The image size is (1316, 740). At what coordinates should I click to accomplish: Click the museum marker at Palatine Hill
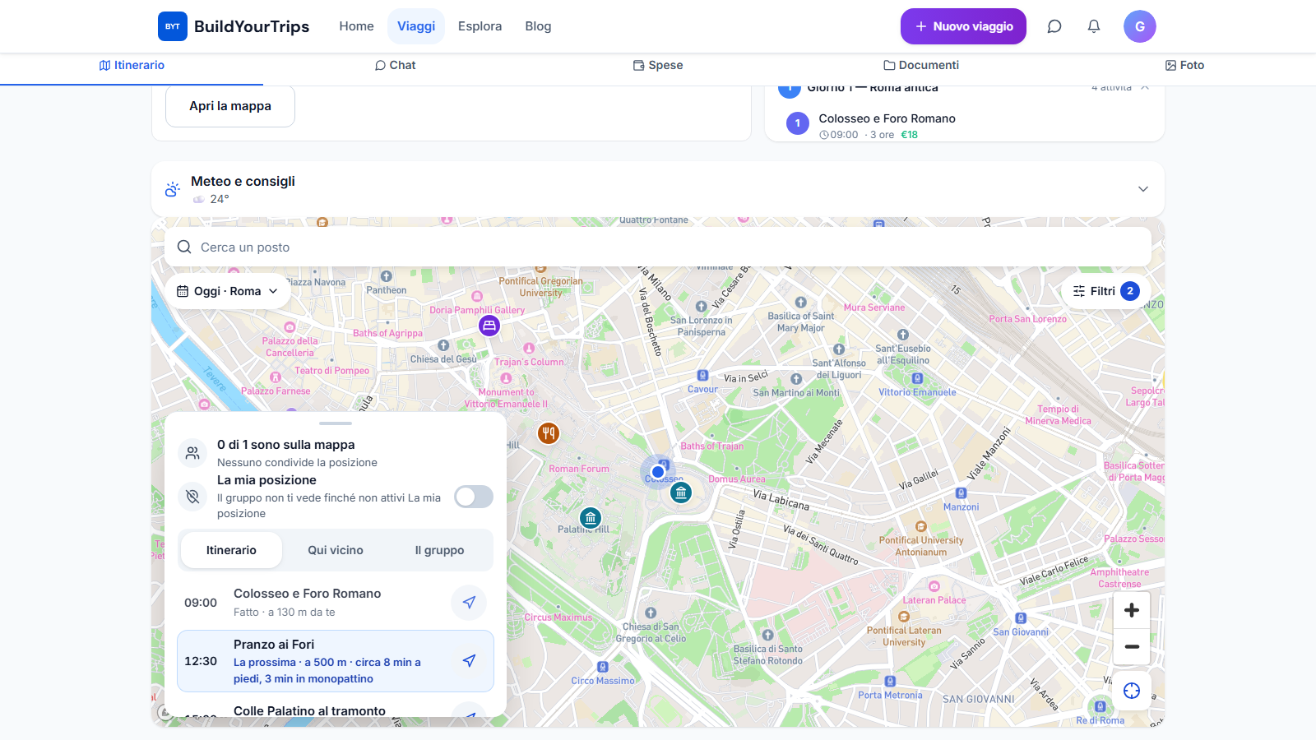pos(591,518)
